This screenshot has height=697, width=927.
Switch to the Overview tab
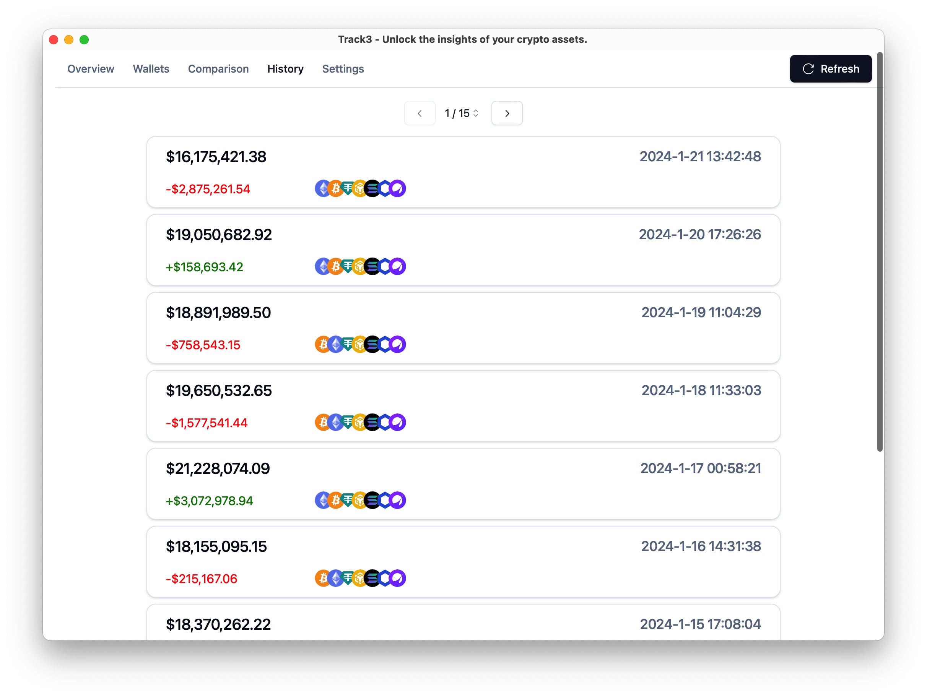tap(91, 69)
